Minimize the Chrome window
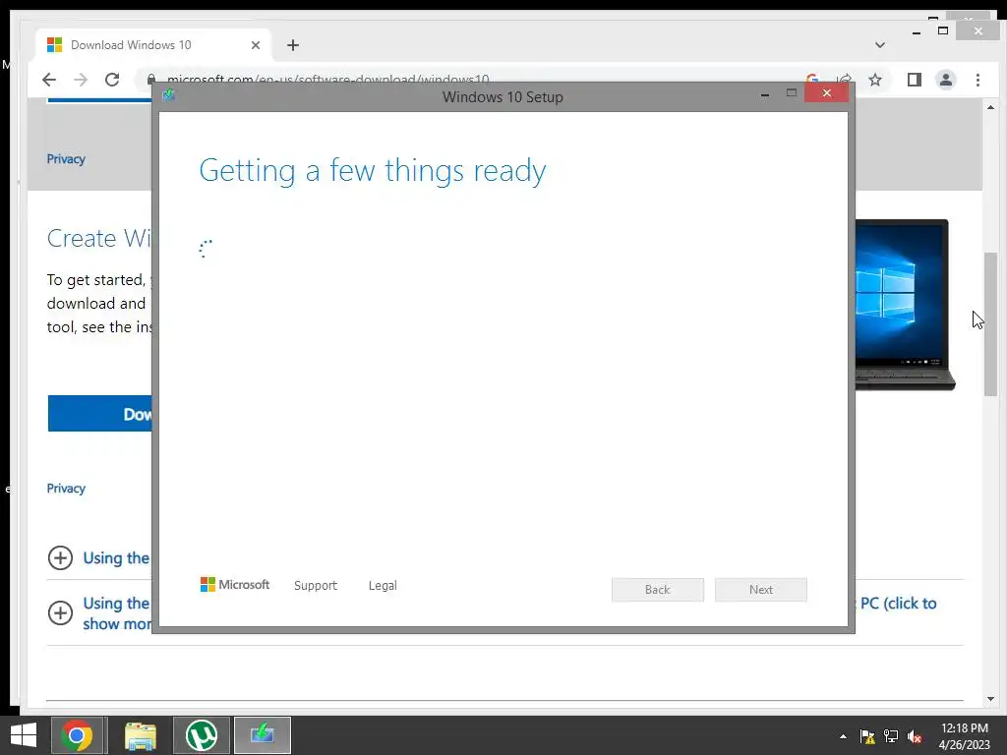This screenshot has width=1007, height=755. click(917, 31)
